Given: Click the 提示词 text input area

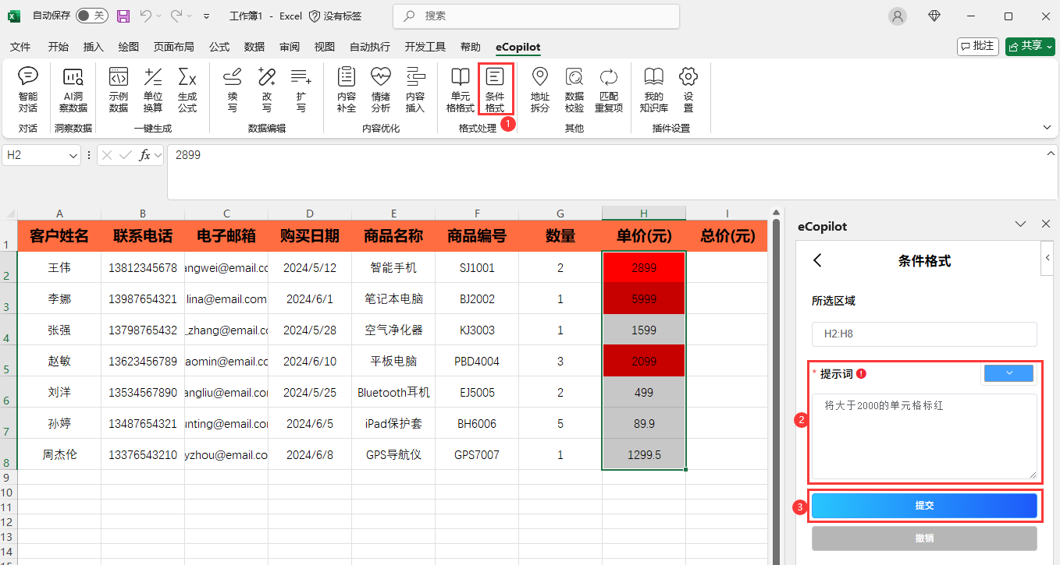Looking at the screenshot, I should click(x=924, y=436).
